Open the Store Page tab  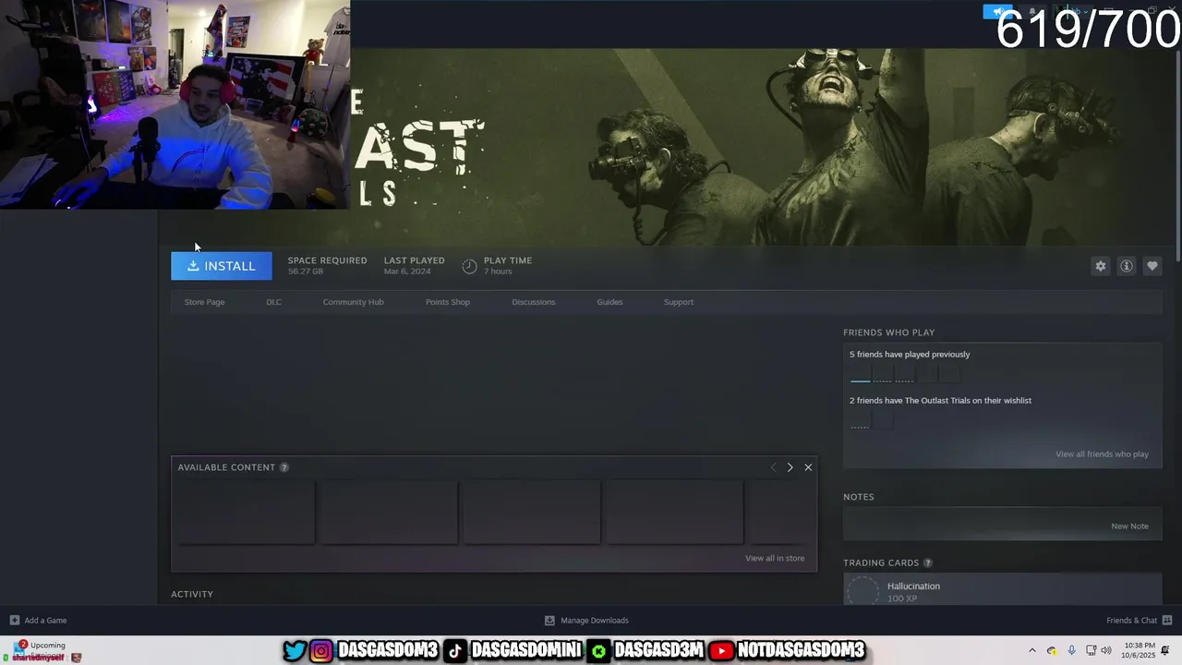click(x=204, y=302)
